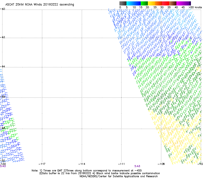The height and width of the screenshot is (178, 203).
Task: Click the -50 latitude axis label
Action: (x=2, y=160)
